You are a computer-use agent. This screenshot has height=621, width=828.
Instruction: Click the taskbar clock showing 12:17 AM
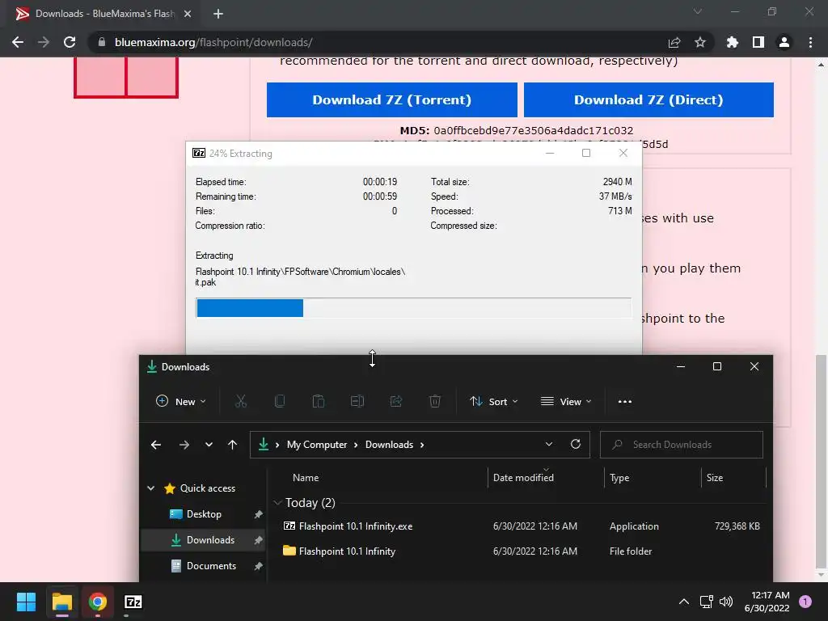(767, 602)
